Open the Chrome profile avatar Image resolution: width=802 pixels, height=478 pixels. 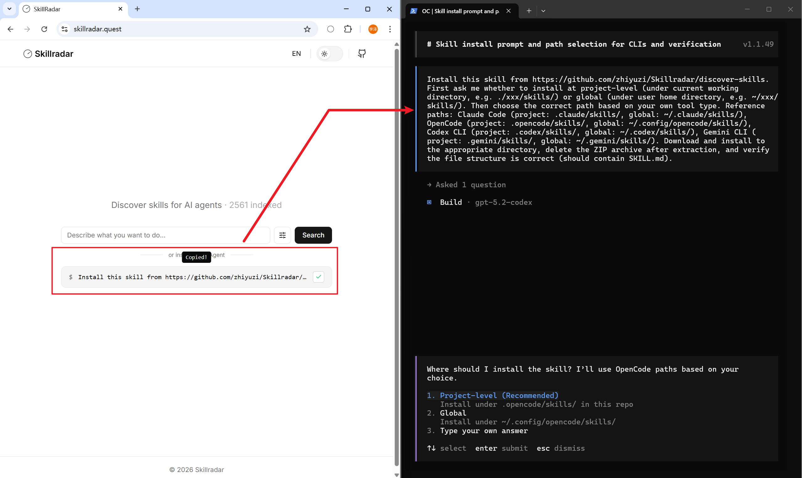[373, 29]
